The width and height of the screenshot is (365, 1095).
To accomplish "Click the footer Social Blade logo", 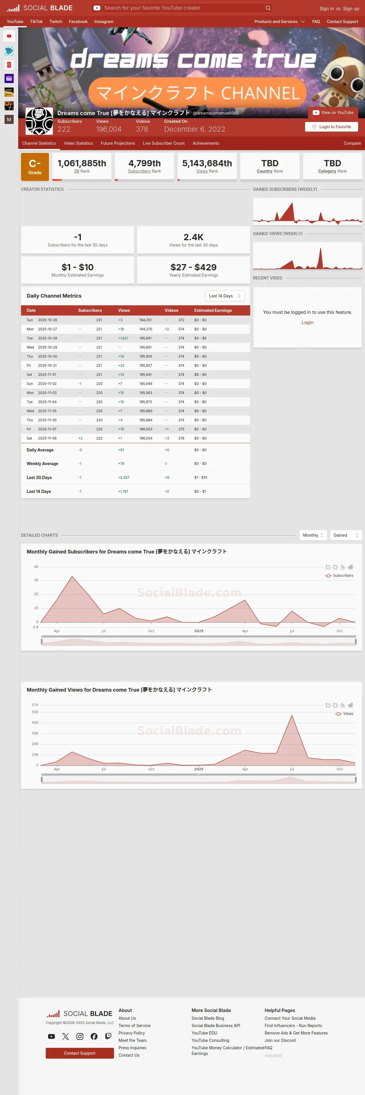I will pyautogui.click(x=80, y=1014).
